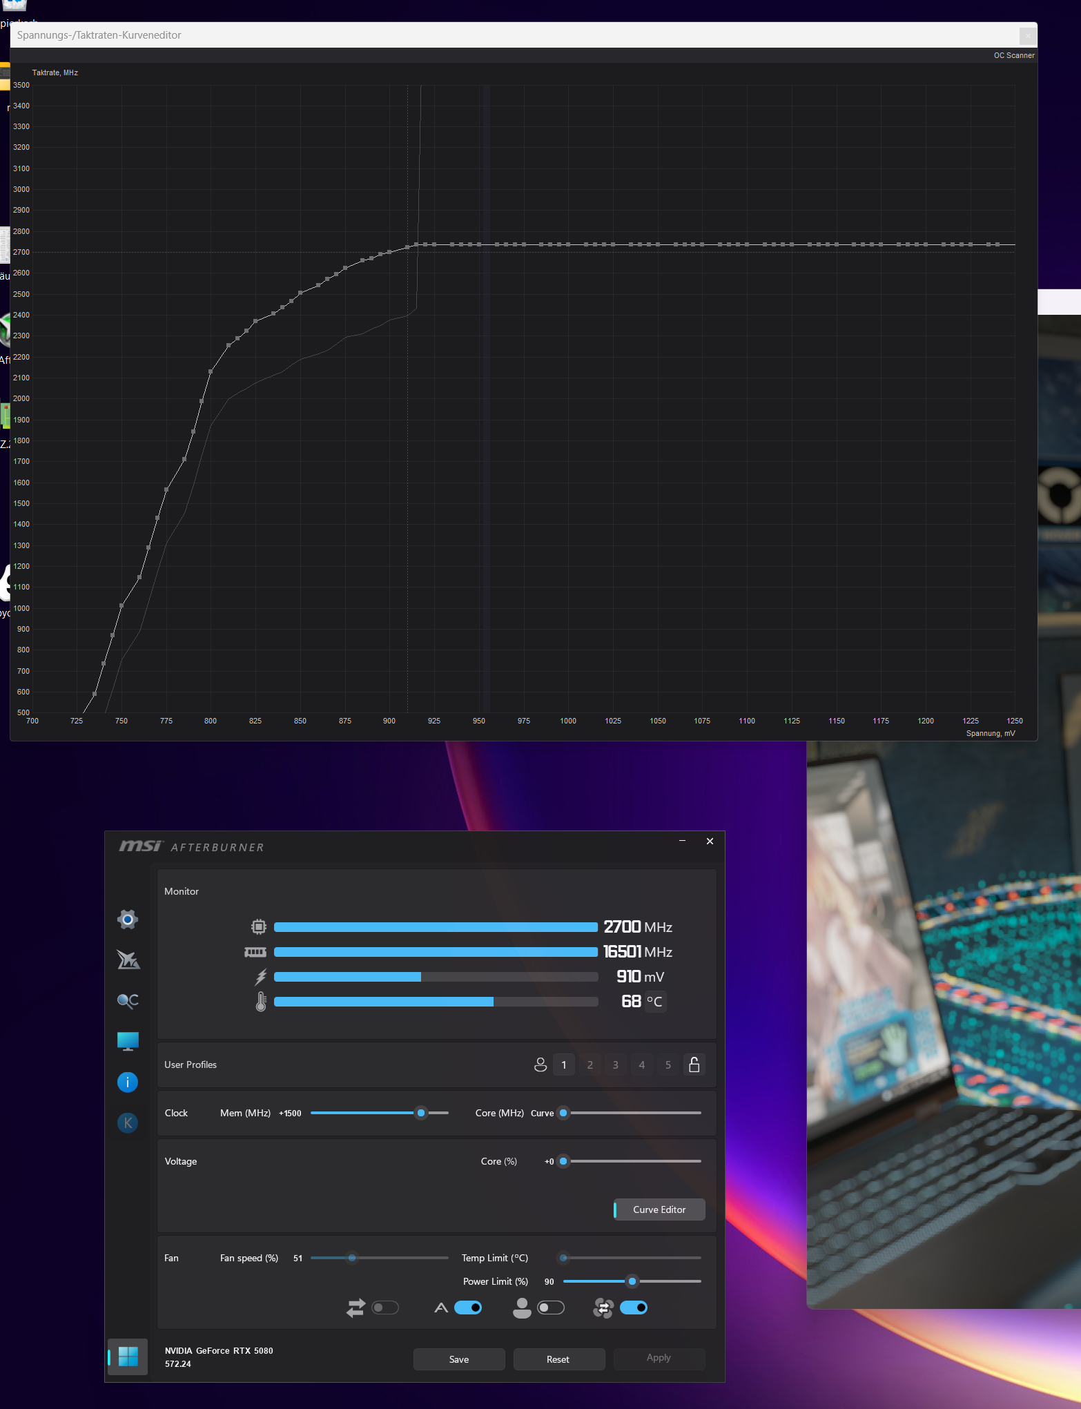Image resolution: width=1081 pixels, height=1409 pixels.
Task: Turn off the fan sync switch
Action: click(x=634, y=1308)
